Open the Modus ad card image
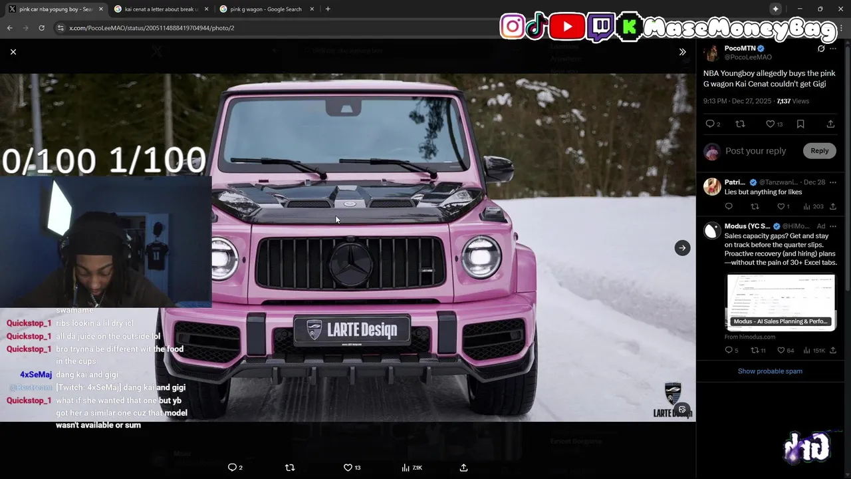This screenshot has width=851, height=479. click(x=781, y=301)
